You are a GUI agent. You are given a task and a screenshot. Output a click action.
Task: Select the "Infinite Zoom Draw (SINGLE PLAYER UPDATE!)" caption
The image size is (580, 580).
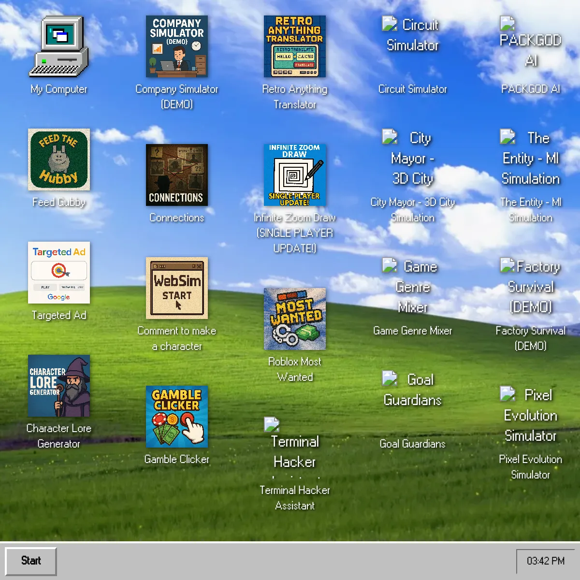[295, 233]
